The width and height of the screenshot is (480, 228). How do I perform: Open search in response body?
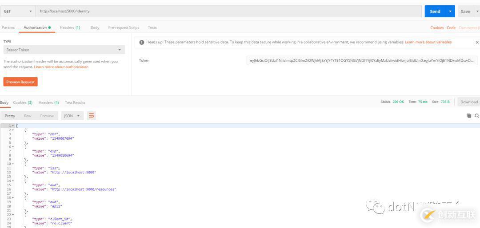477,116
